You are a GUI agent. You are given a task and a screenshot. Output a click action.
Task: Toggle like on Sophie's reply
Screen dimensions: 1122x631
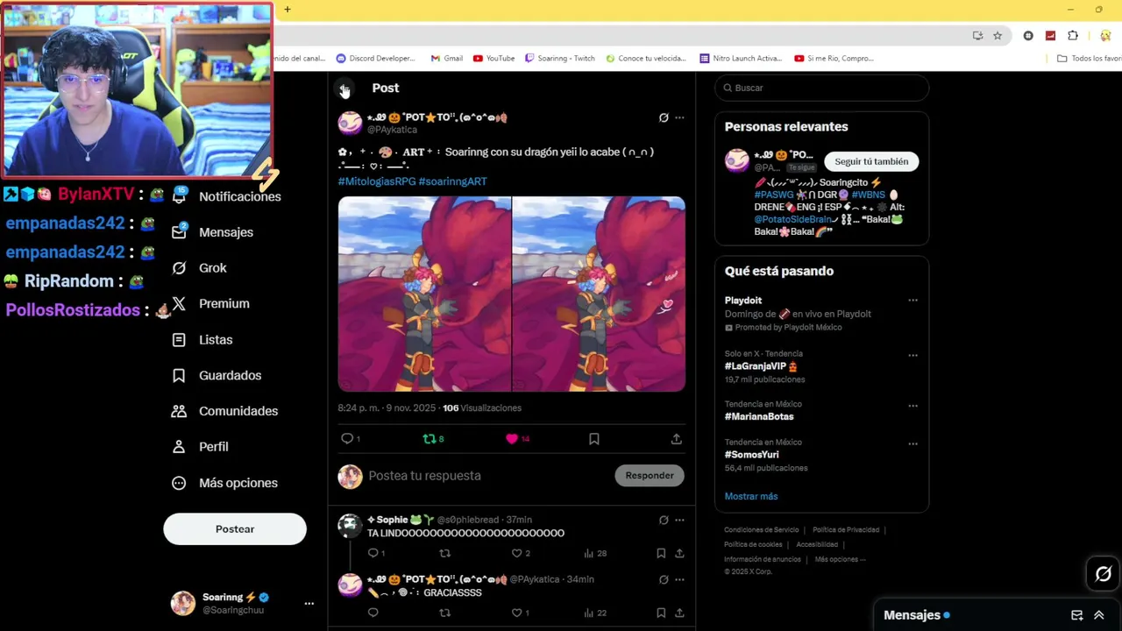point(517,553)
